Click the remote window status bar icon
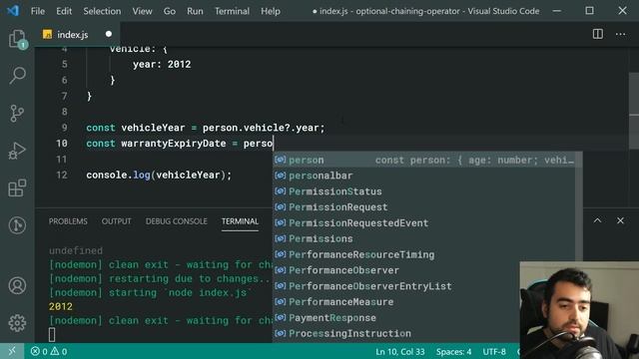 tap(12, 351)
